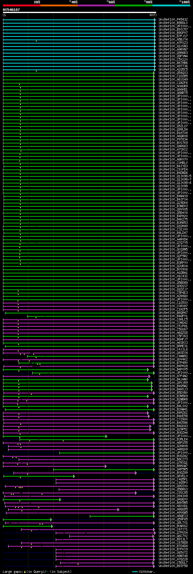Select the UniRef100_C1G5S0 label
The image size is (193, 574).
173,303
